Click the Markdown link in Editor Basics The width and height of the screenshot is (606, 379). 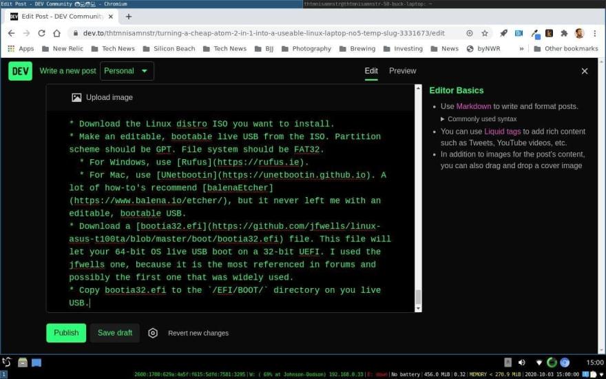click(473, 106)
